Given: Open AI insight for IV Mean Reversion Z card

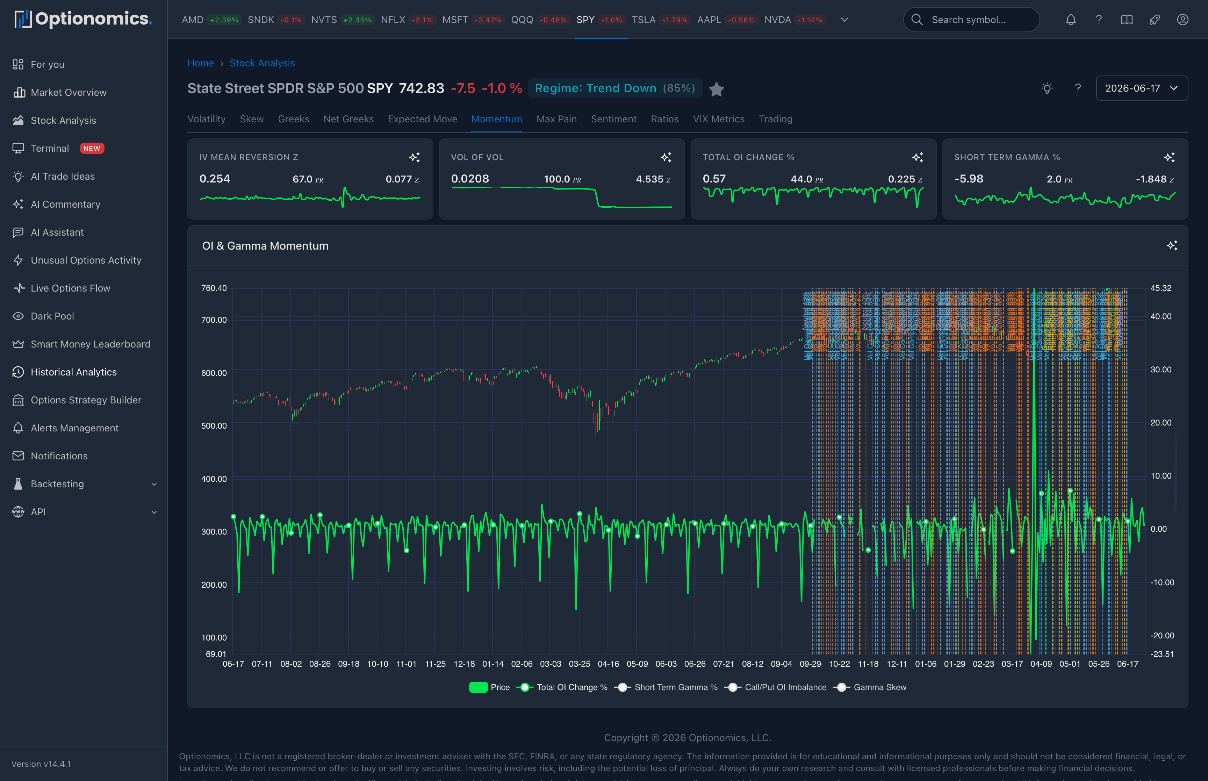Looking at the screenshot, I should click(x=414, y=157).
